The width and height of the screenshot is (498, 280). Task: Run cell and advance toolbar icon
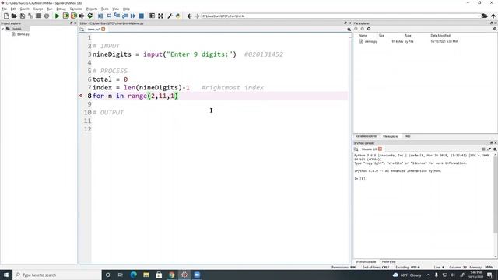[74, 16]
